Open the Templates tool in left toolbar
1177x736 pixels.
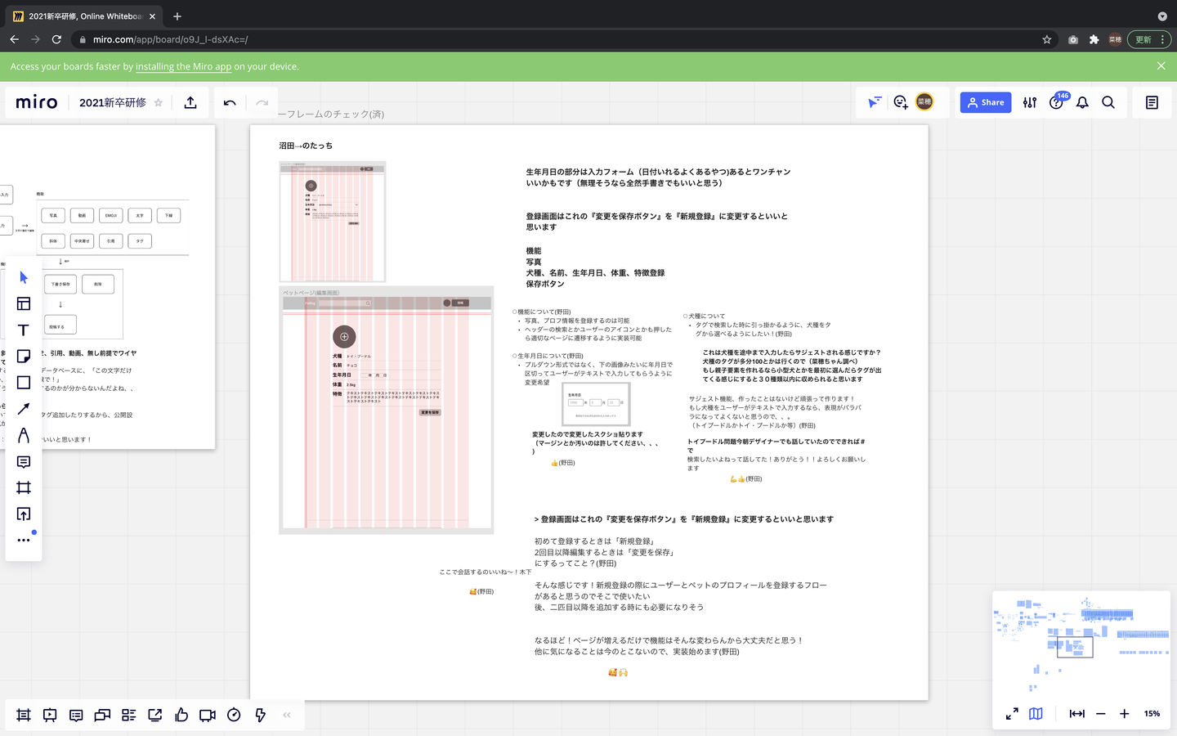pos(24,304)
